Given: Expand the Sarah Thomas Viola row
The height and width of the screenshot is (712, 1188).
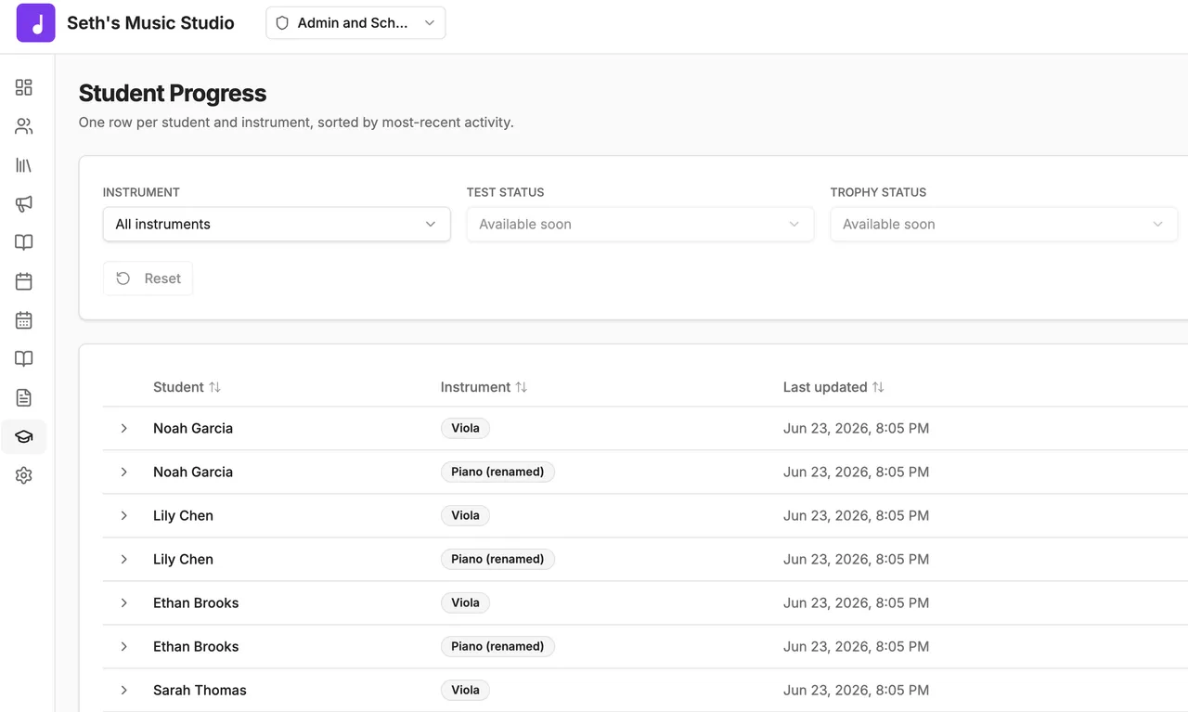Looking at the screenshot, I should [x=123, y=690].
